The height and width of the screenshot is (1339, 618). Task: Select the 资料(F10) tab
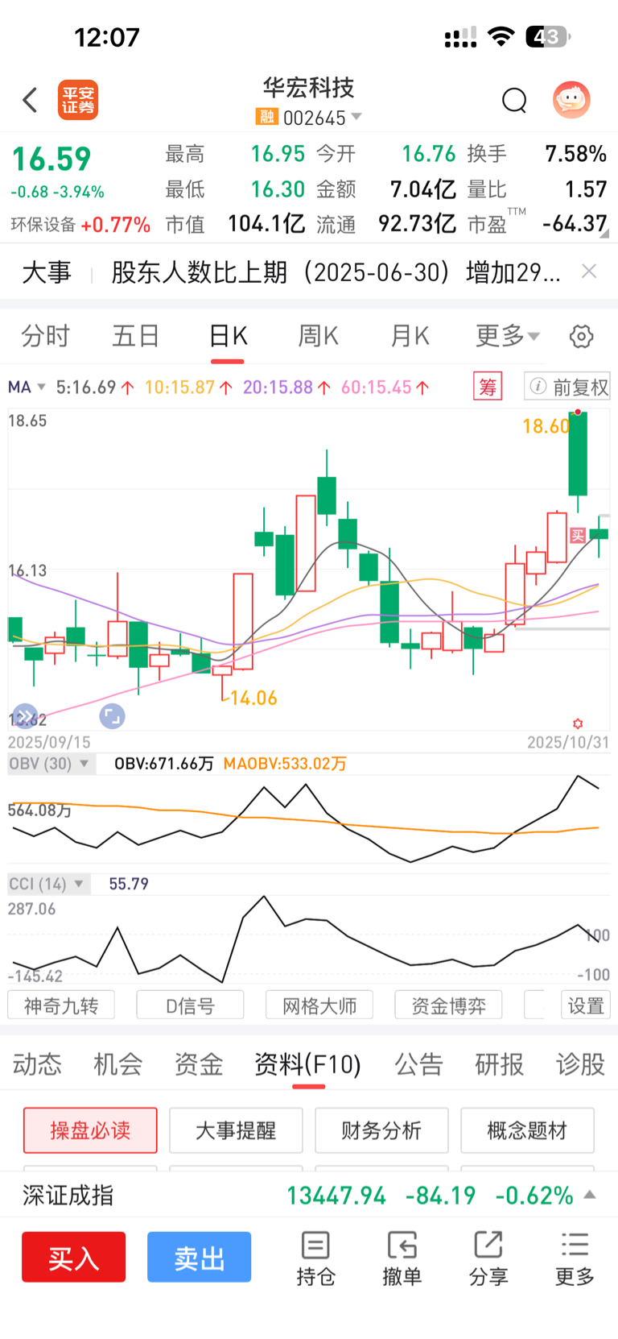point(308,1064)
